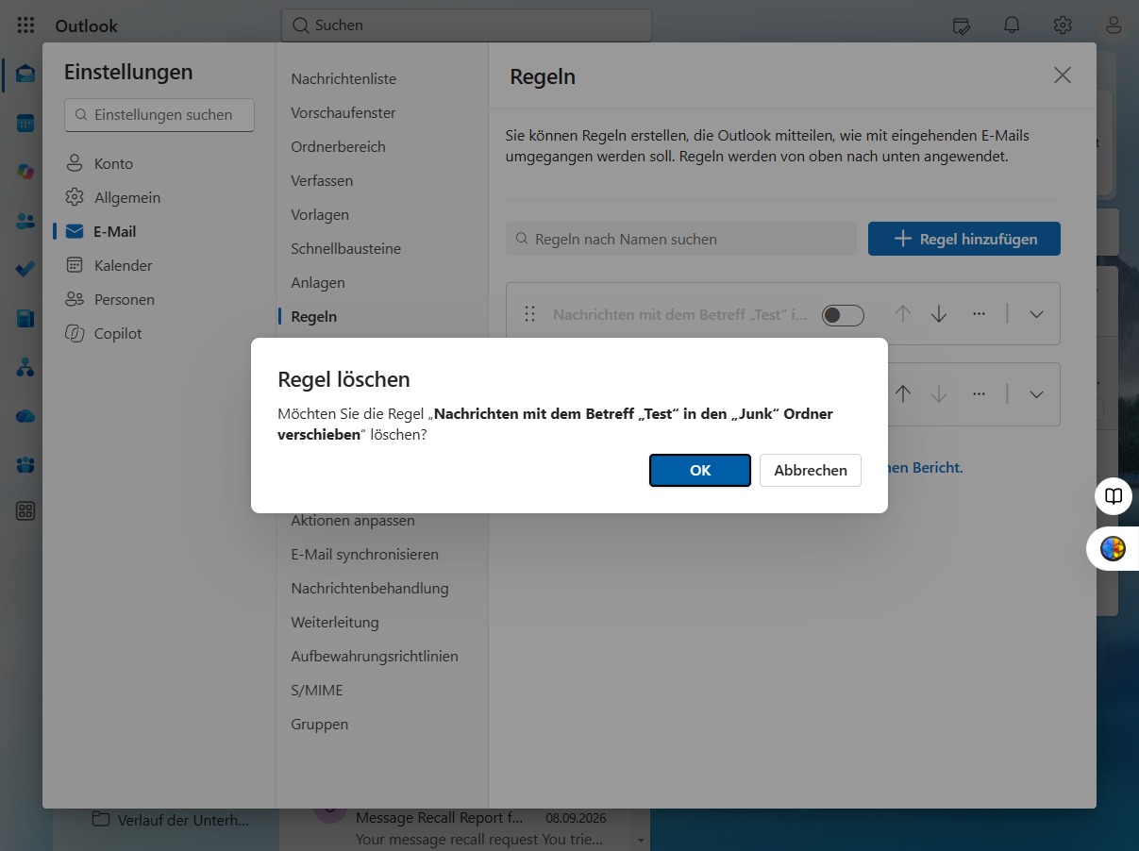
Task: Open Kalender settings category
Action: click(109, 265)
